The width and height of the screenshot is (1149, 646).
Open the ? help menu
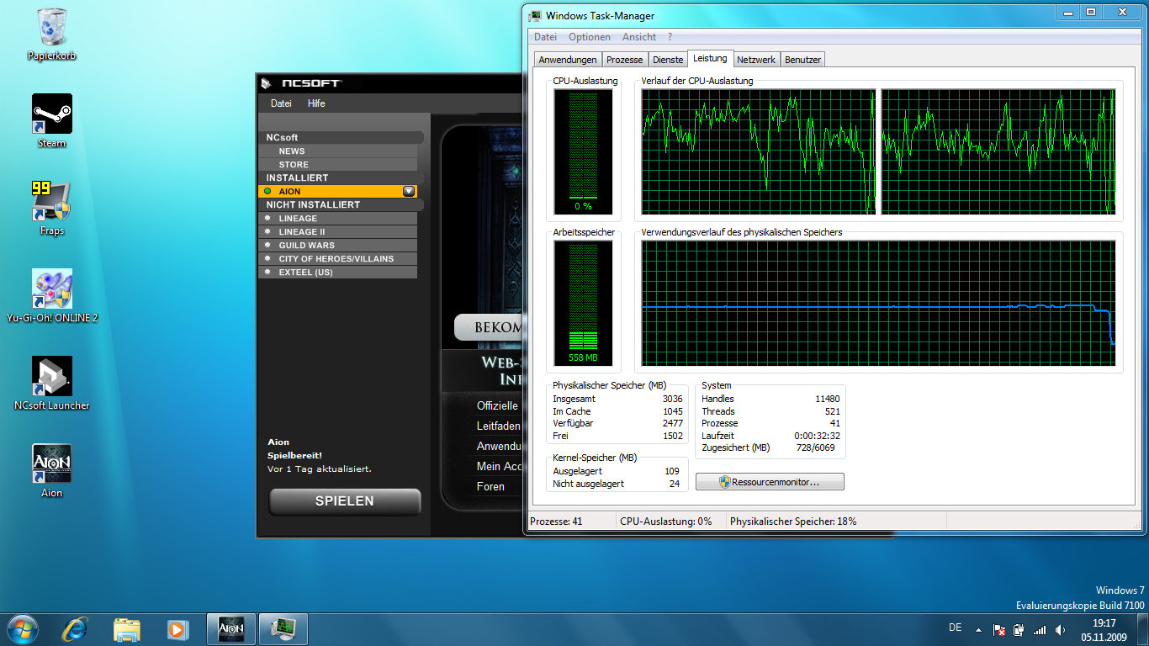coord(670,37)
